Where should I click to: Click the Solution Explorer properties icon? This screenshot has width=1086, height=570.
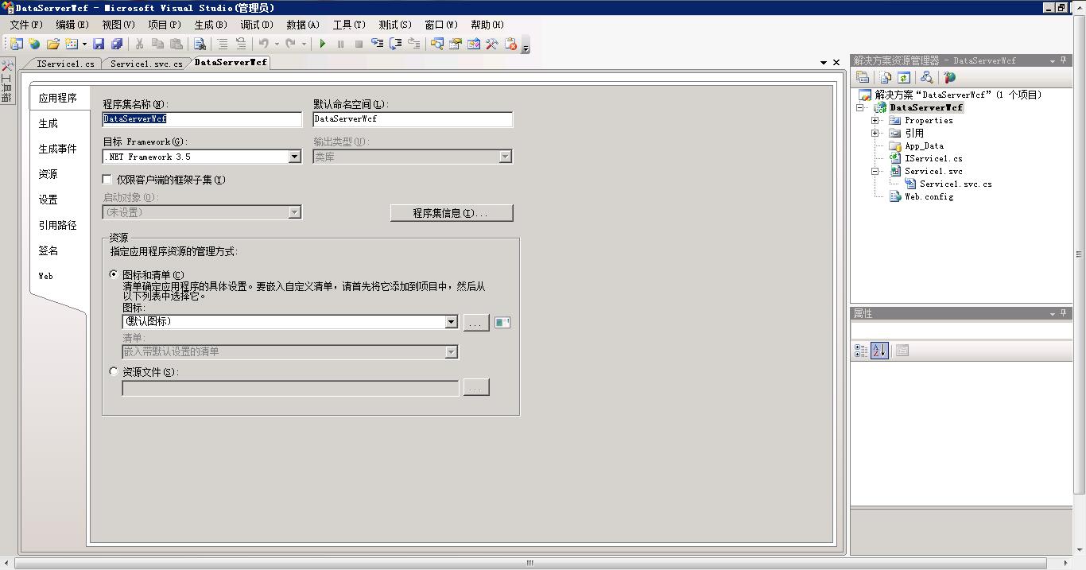pyautogui.click(x=863, y=77)
